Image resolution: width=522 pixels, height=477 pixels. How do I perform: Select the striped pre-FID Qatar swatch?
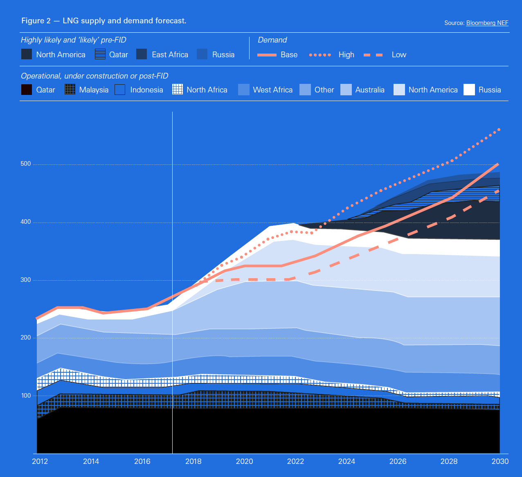[x=100, y=54]
